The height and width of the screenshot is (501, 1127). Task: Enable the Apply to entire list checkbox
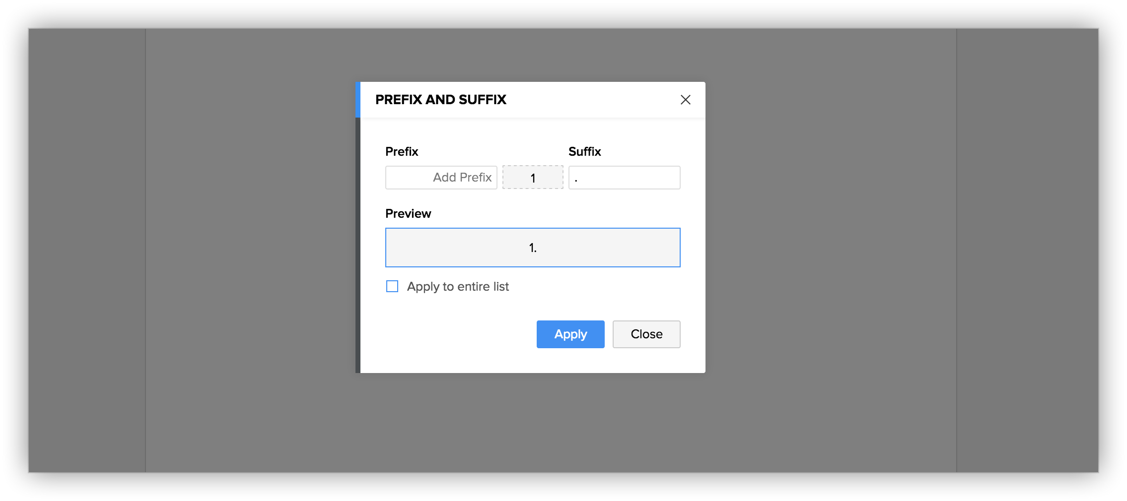pos(392,287)
